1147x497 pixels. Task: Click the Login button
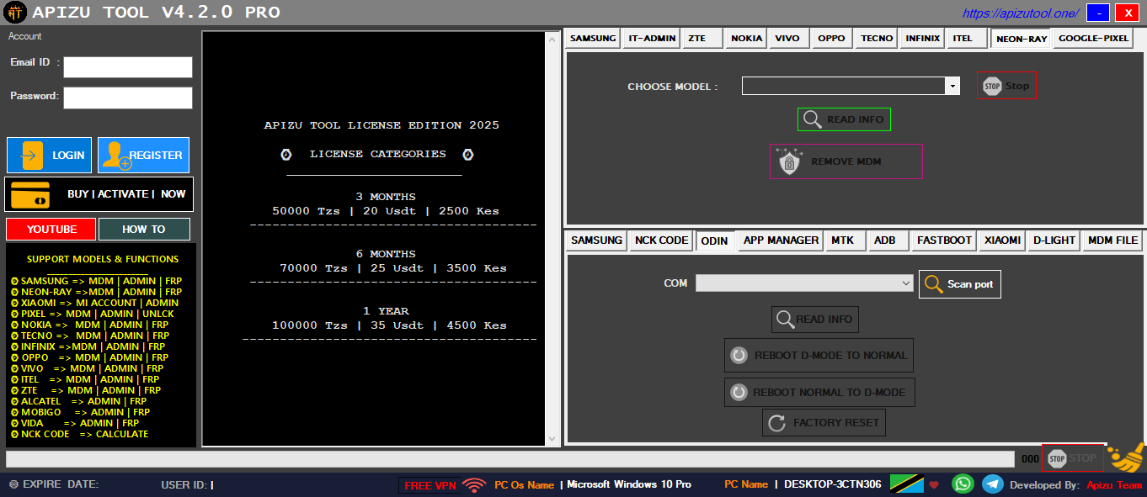click(x=50, y=155)
